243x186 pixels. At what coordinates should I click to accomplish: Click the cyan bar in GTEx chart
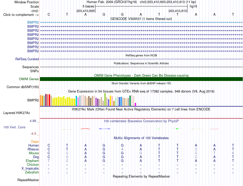76,101
